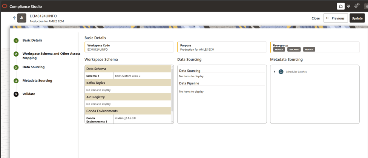Go to Data Sourcing step
Viewport: 368px width, 158px height.
click(34, 67)
